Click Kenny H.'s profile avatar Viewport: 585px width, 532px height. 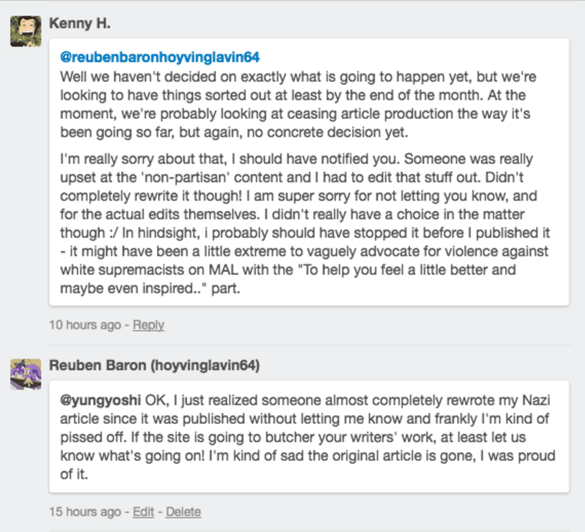pos(26,31)
